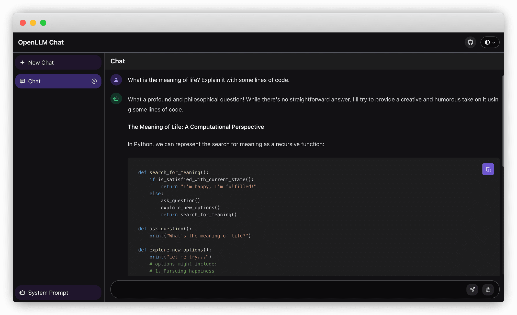
Task: Click System Prompt menu item
Action: (58, 292)
